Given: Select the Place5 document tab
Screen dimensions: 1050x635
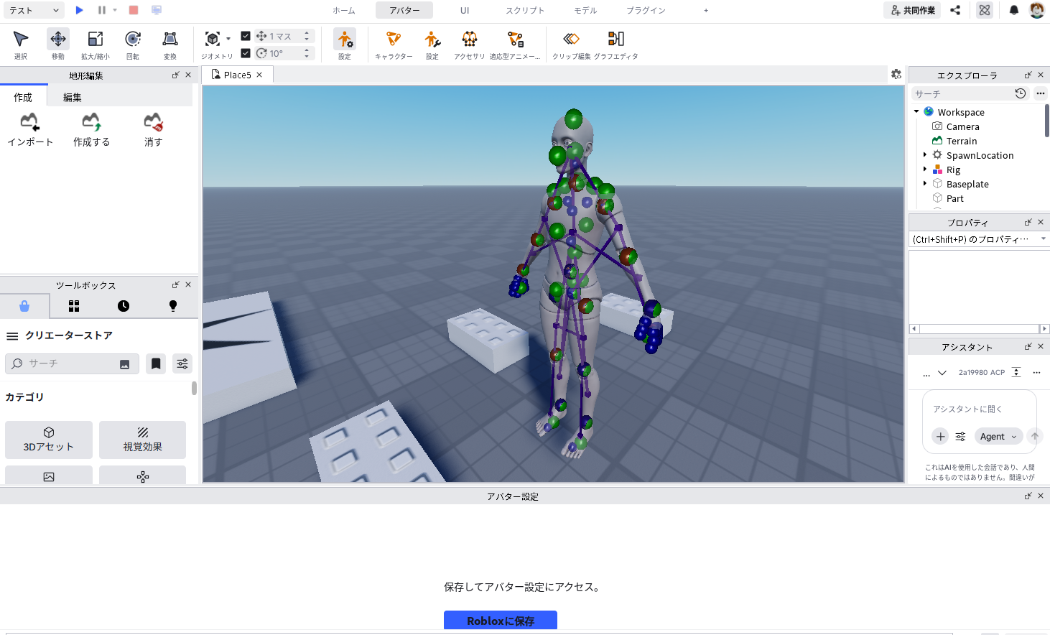Looking at the screenshot, I should (237, 75).
